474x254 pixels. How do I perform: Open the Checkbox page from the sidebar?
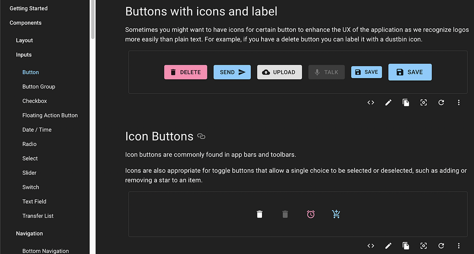click(x=35, y=101)
